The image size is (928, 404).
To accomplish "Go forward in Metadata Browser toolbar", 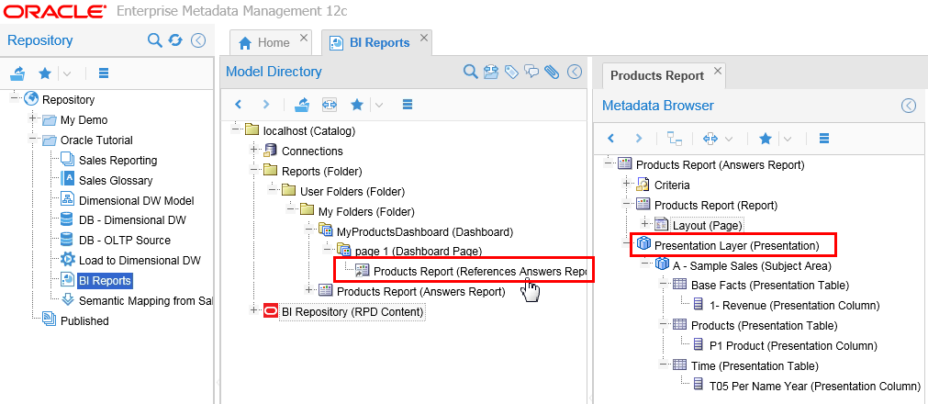I will (x=639, y=139).
